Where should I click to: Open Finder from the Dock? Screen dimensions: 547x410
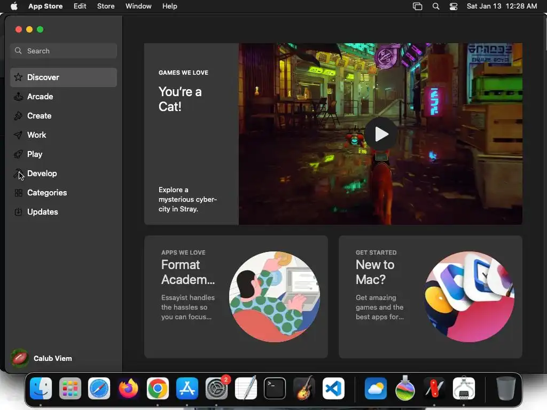coord(41,389)
